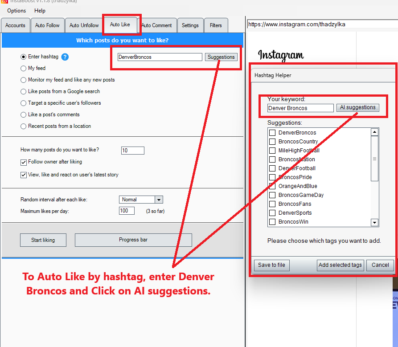Switch to the Auto Follow tab

point(47,25)
